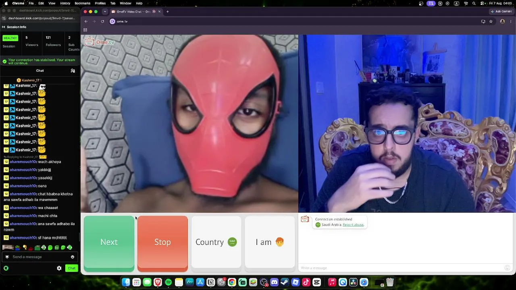Click the Wi-Fi status icon
This screenshot has width=516, height=290.
click(x=466, y=3)
